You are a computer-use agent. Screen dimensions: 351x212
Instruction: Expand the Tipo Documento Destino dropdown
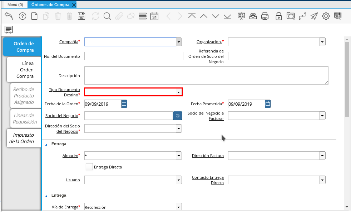[179, 92]
